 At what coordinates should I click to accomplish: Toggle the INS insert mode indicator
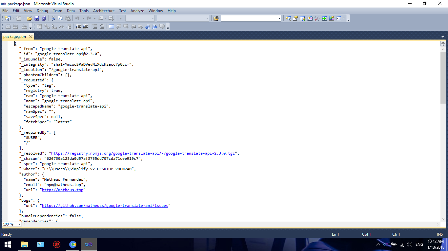point(439,234)
